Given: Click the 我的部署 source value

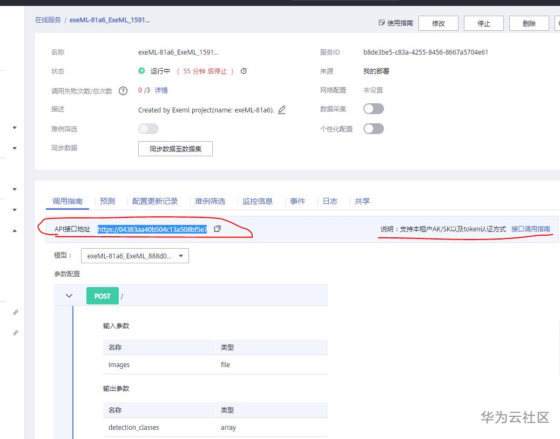Looking at the screenshot, I should tap(376, 71).
